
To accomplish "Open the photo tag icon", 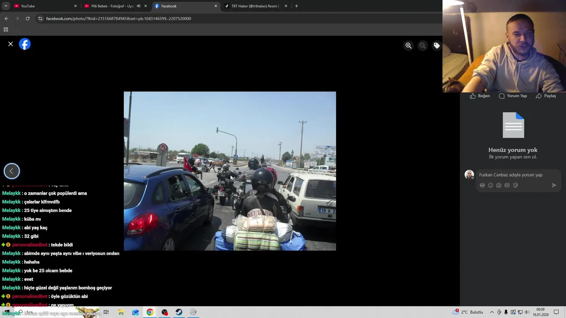I will (436, 45).
